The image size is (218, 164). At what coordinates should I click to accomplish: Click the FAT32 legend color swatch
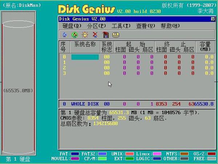point(102,154)
